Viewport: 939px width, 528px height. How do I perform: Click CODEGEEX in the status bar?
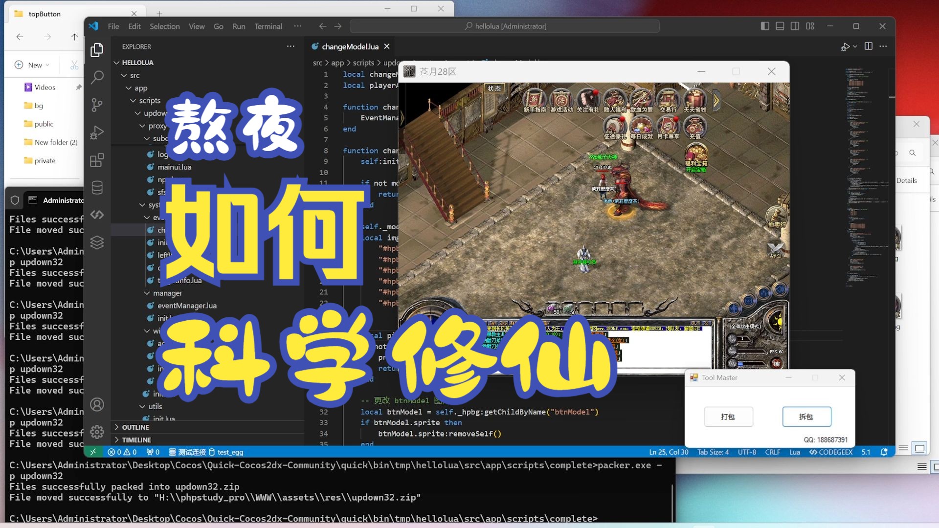point(831,452)
